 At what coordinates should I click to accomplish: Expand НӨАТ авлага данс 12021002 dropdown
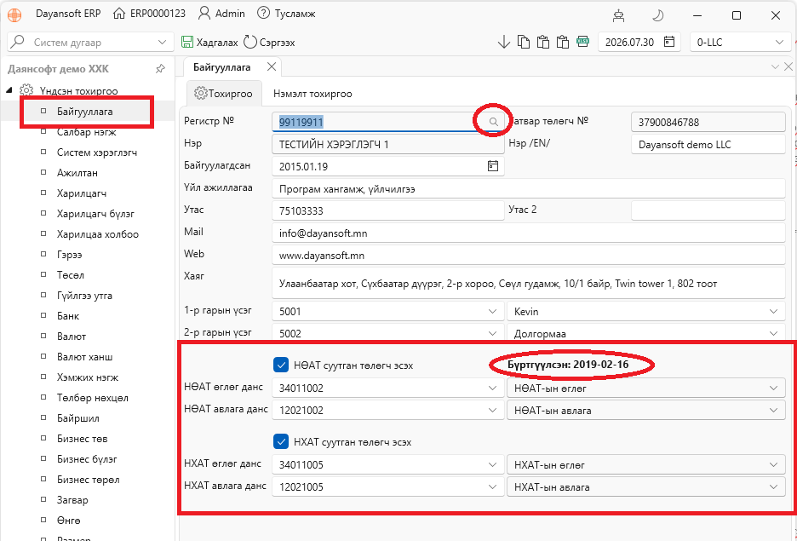point(492,410)
